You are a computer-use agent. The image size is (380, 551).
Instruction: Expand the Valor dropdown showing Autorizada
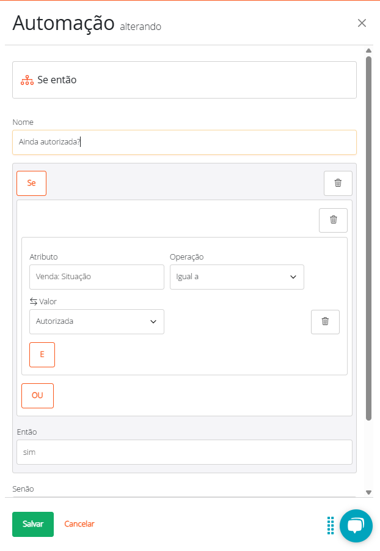click(x=97, y=321)
